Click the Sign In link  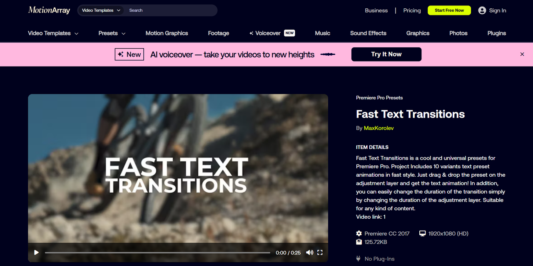[498, 10]
